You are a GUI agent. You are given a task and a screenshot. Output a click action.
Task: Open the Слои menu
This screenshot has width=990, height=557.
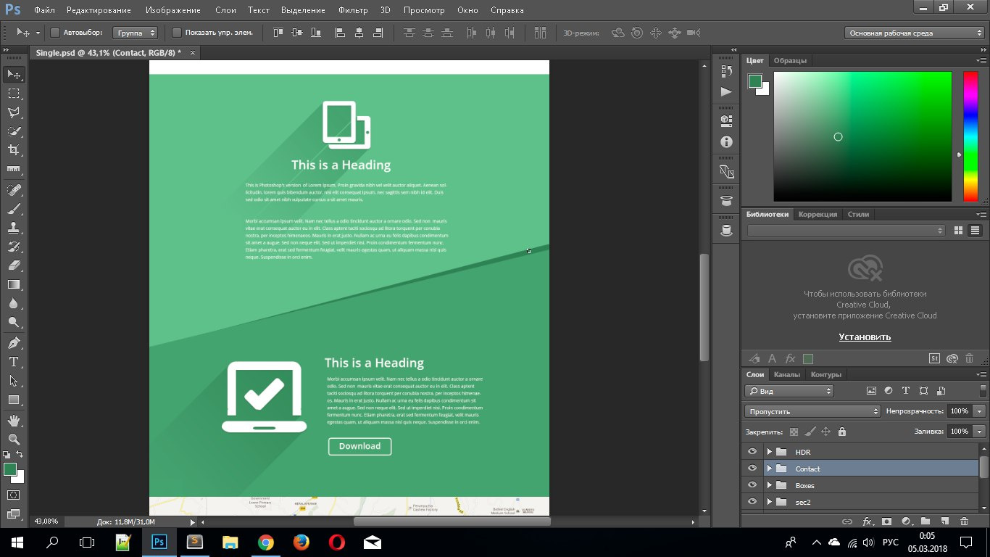[225, 10]
